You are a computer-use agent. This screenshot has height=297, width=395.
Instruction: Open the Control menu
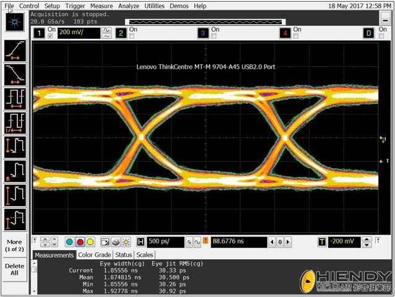29,6
